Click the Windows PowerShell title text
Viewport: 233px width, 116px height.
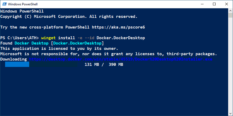coord(23,4)
